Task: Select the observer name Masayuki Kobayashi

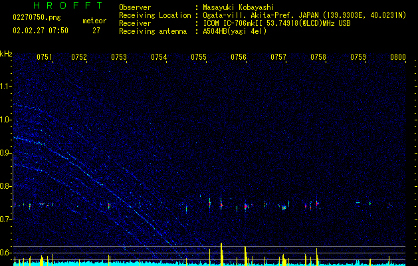Action: [239, 7]
